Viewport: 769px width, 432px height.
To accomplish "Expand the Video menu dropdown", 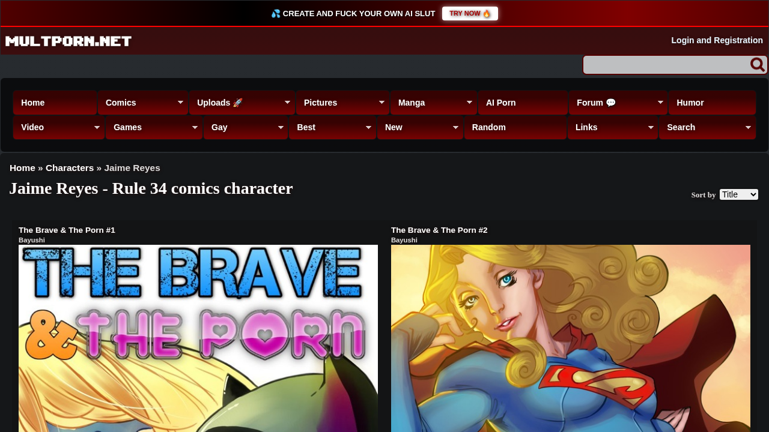I will (x=59, y=127).
